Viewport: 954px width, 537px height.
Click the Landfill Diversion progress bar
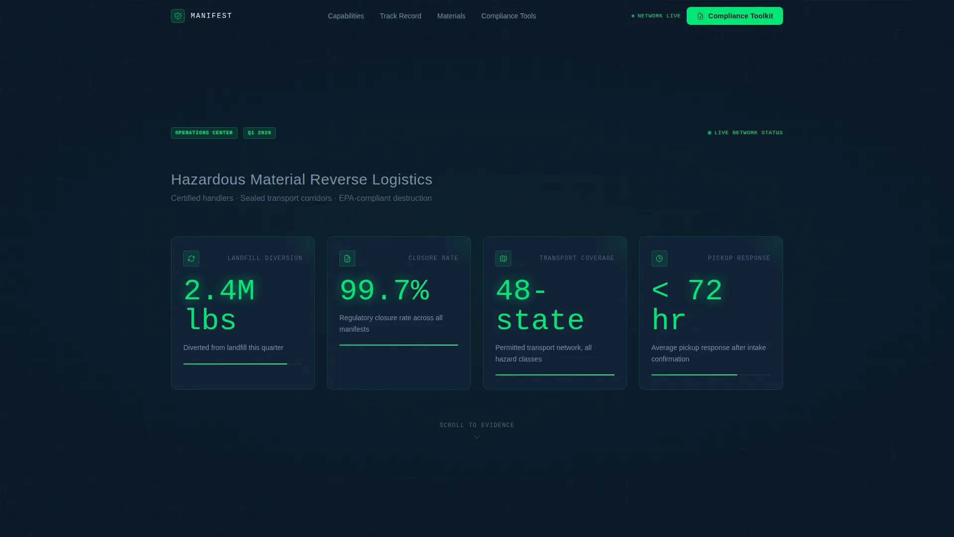(242, 364)
